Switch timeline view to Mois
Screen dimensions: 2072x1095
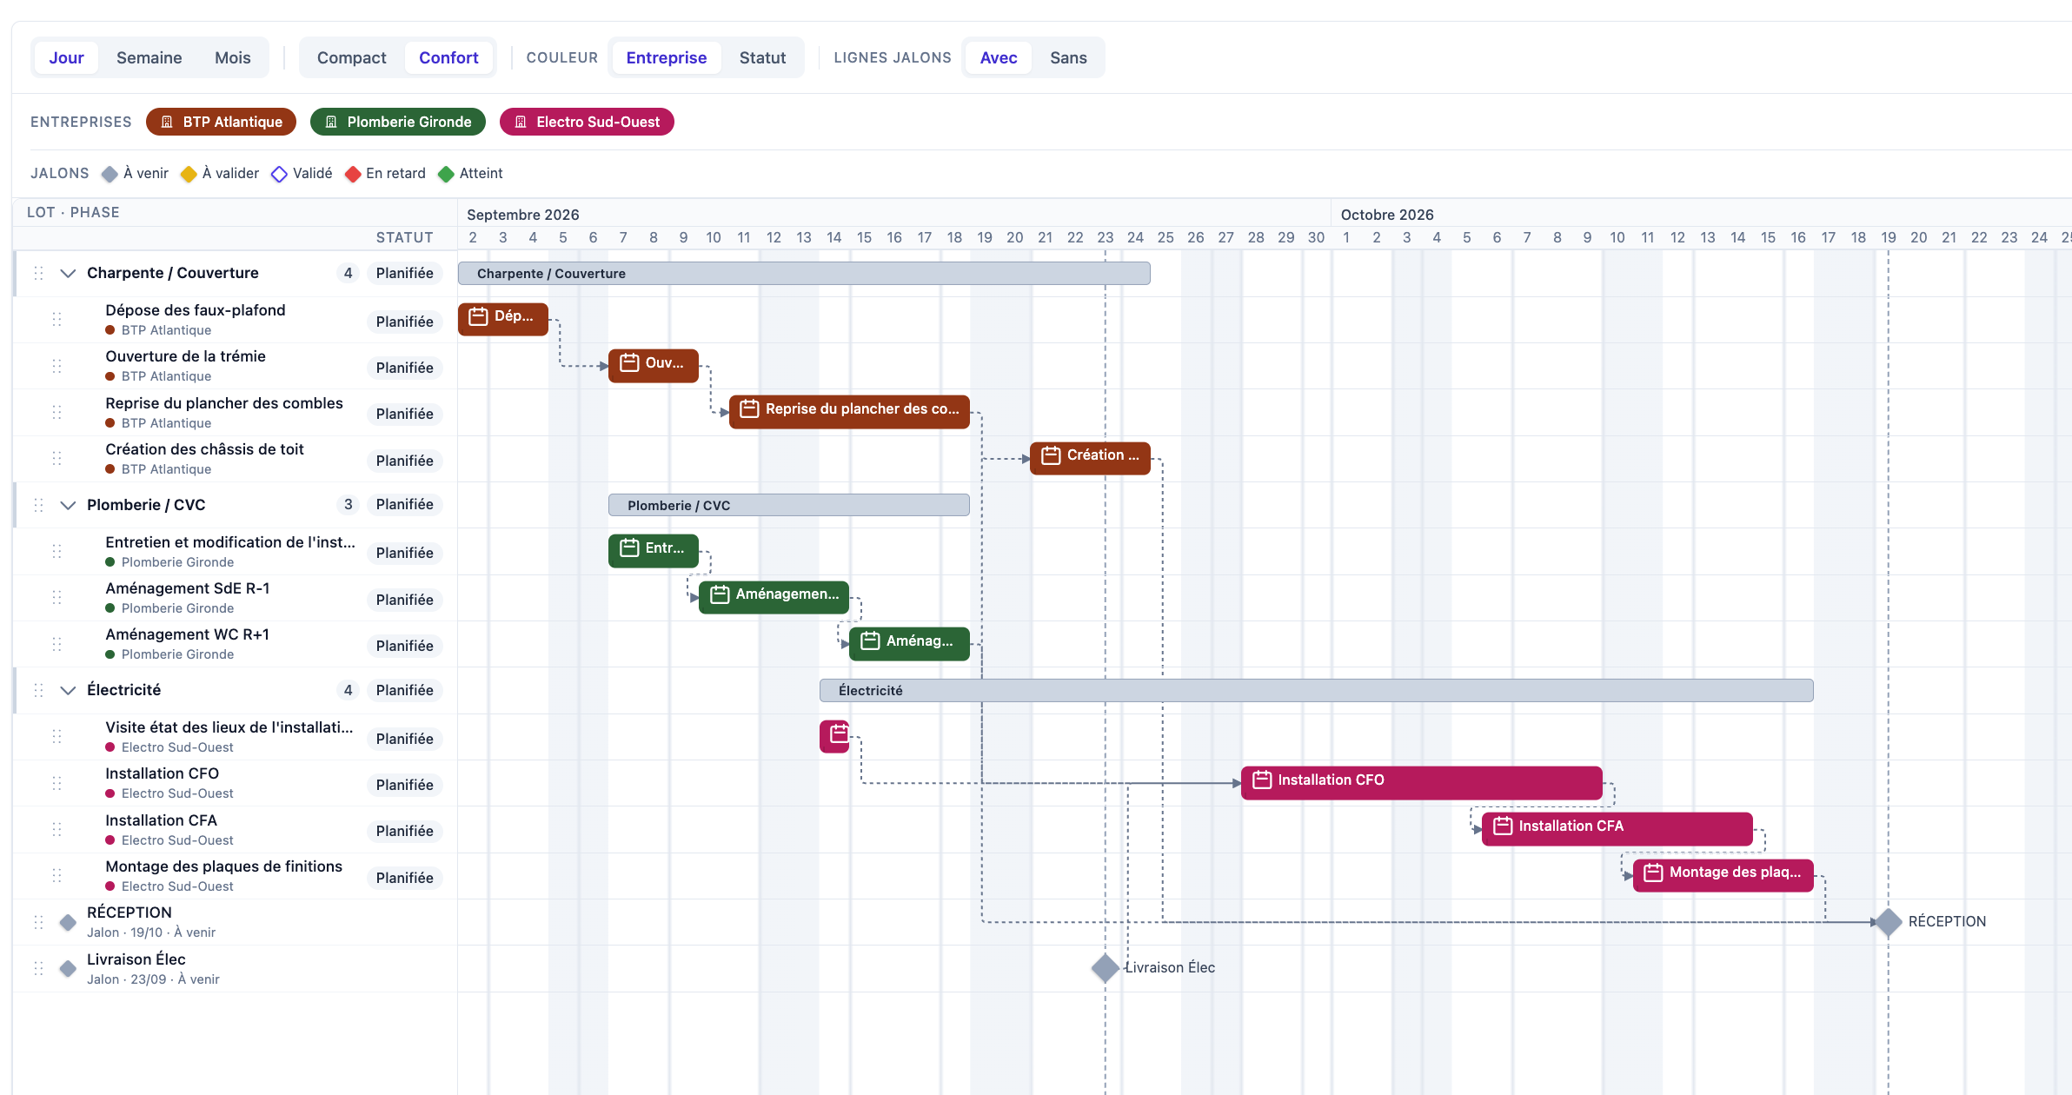[233, 57]
